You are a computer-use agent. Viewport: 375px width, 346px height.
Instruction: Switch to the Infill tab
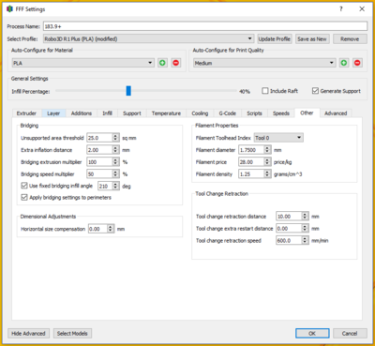point(107,113)
